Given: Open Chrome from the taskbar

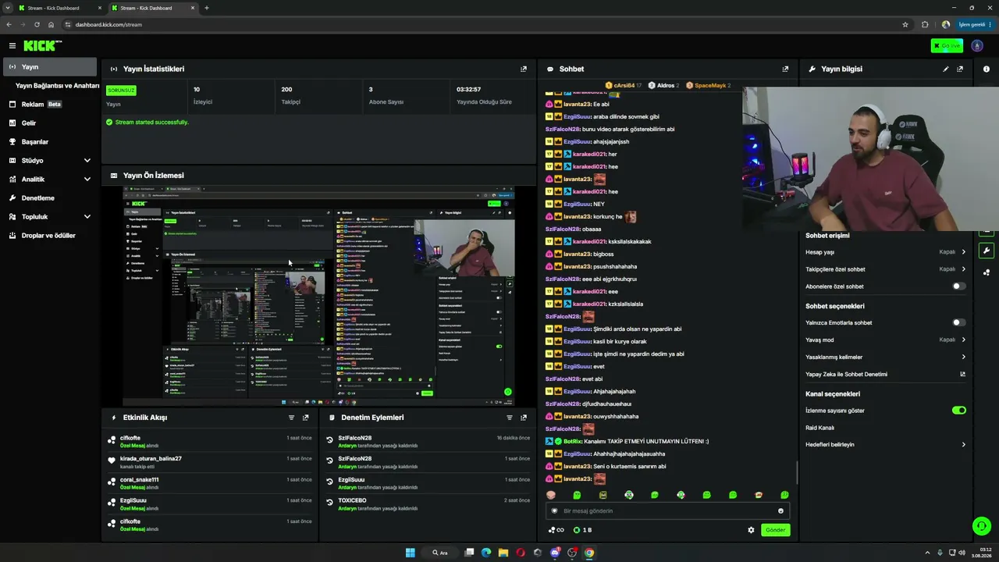Looking at the screenshot, I should point(589,553).
